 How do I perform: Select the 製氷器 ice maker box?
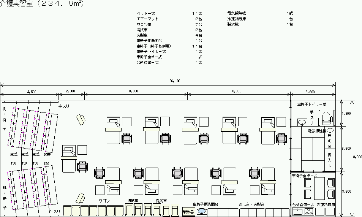(188, 212)
